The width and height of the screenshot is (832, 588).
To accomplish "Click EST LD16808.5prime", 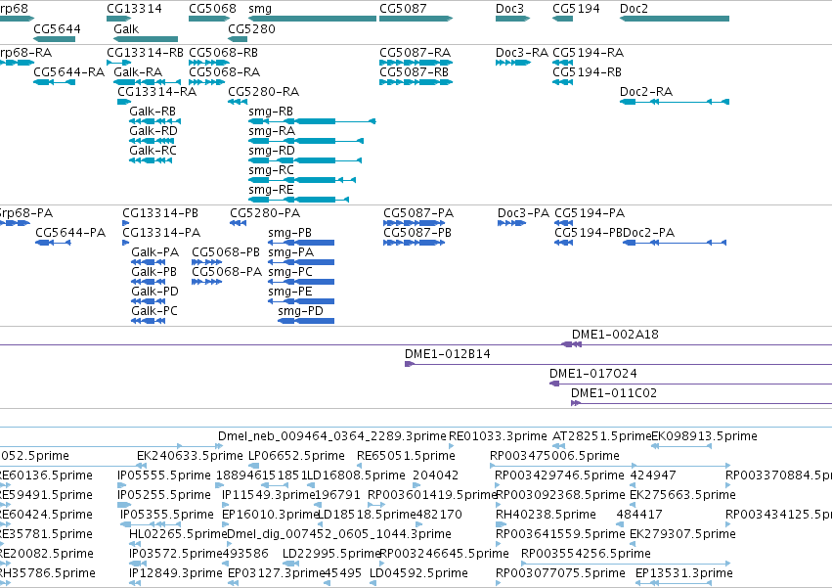I will click(310, 485).
